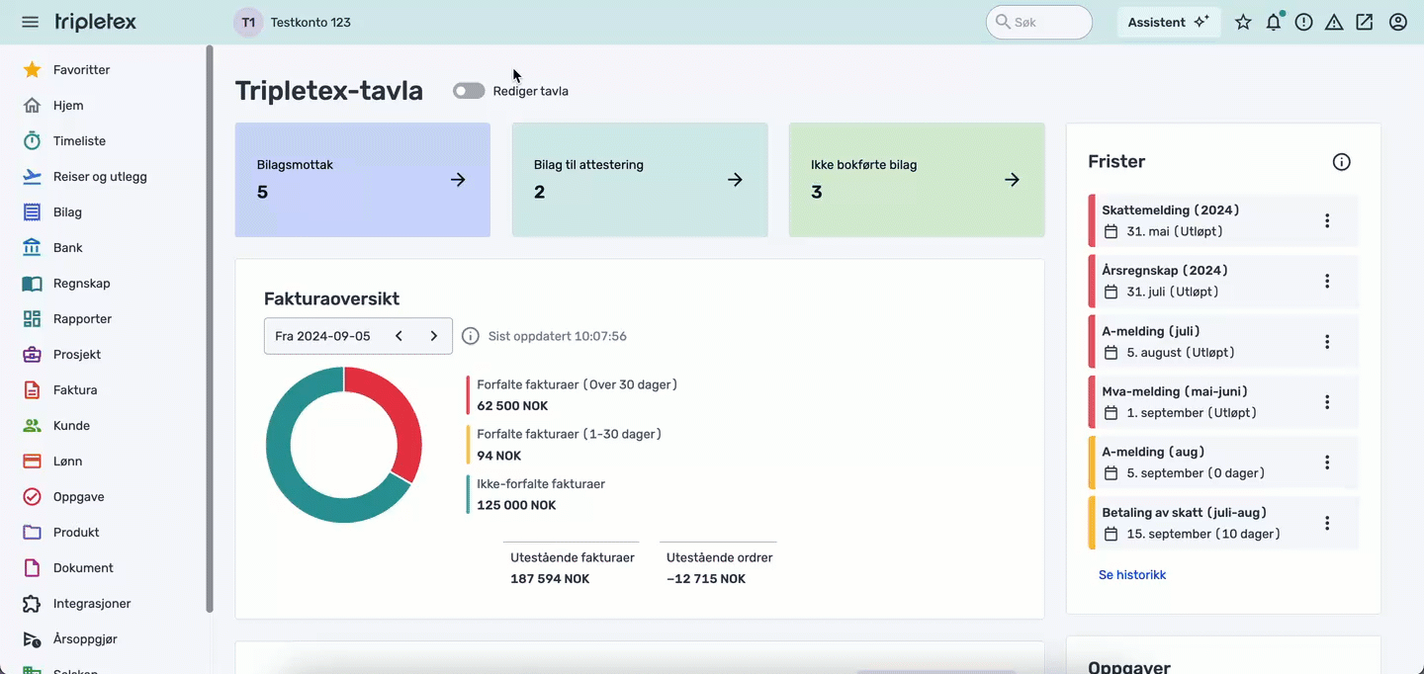Open the hamburger main menu
Viewport: 1424px width, 674px height.
[x=30, y=22]
